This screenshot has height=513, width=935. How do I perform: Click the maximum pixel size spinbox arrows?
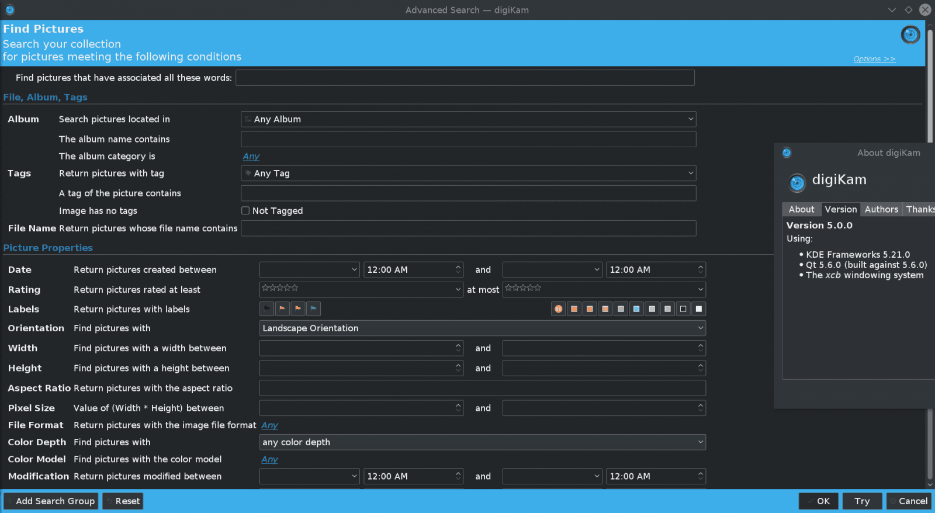(x=701, y=408)
